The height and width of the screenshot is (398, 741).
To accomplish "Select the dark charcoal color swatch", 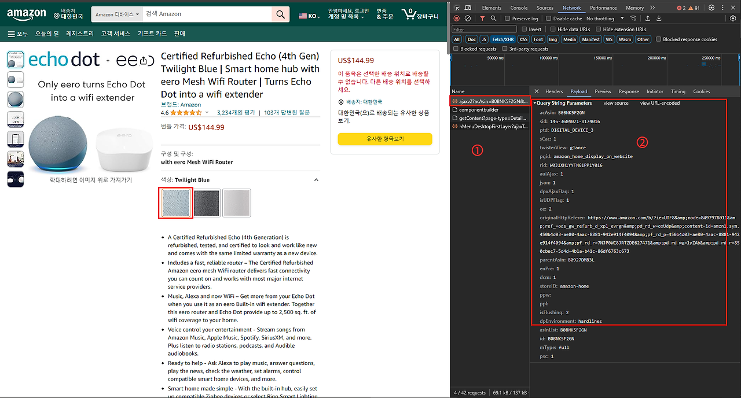I will click(206, 203).
